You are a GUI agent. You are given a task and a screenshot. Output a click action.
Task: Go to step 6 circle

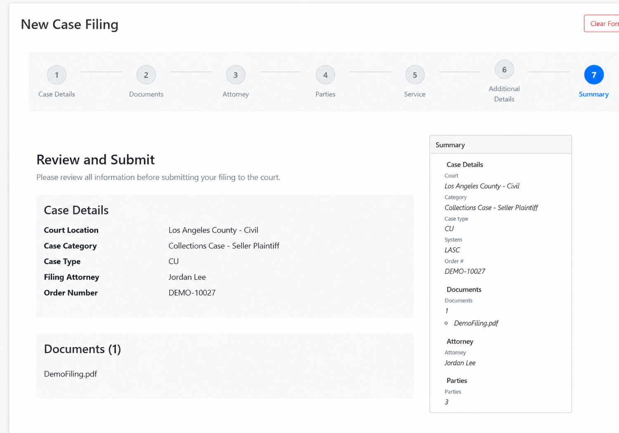click(504, 69)
